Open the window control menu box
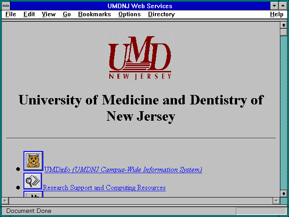This screenshot has width=289, height=217. click(6, 6)
